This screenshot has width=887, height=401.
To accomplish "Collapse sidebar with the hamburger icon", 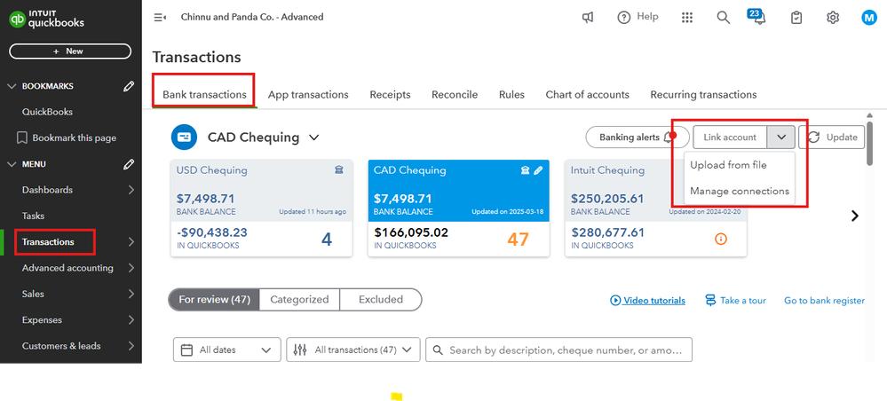I will pos(160,17).
